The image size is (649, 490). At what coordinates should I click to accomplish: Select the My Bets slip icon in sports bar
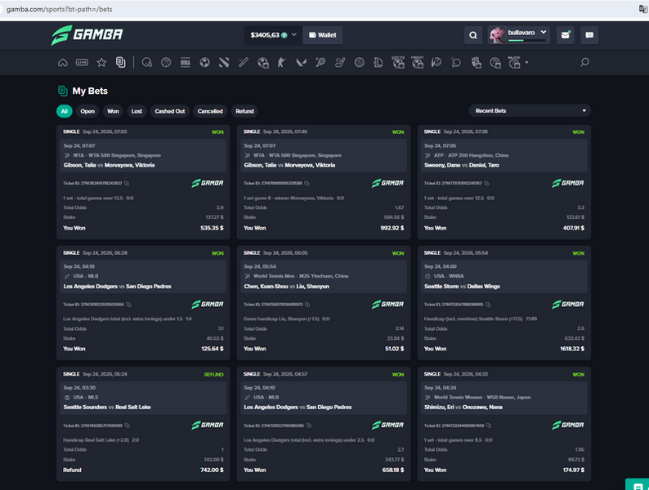pyautogui.click(x=120, y=62)
